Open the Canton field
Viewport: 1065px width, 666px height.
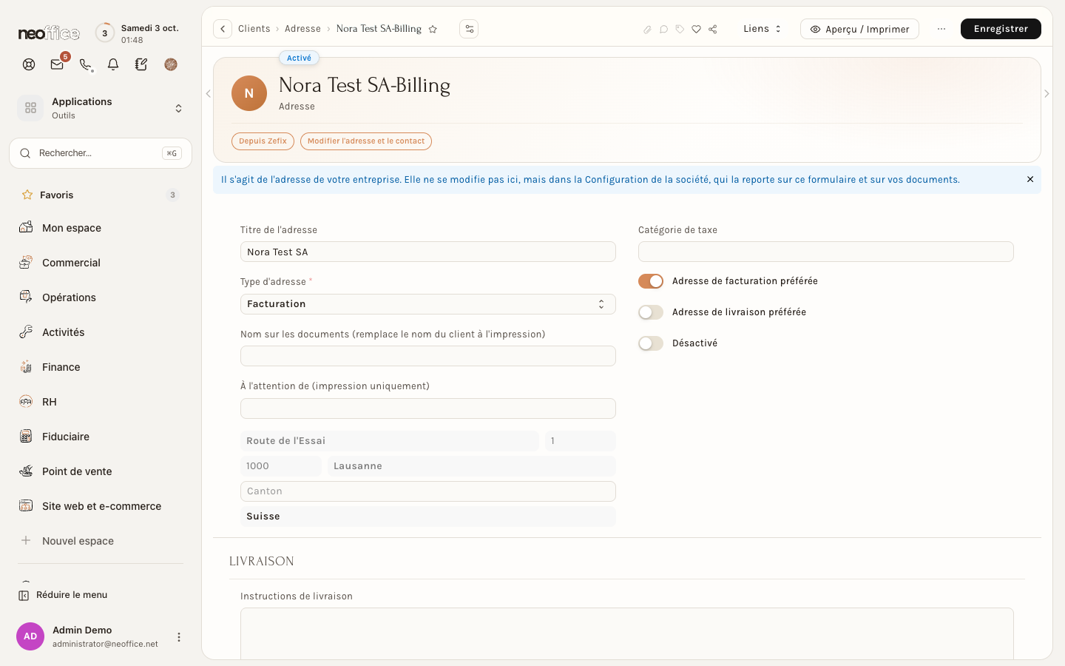coord(428,491)
